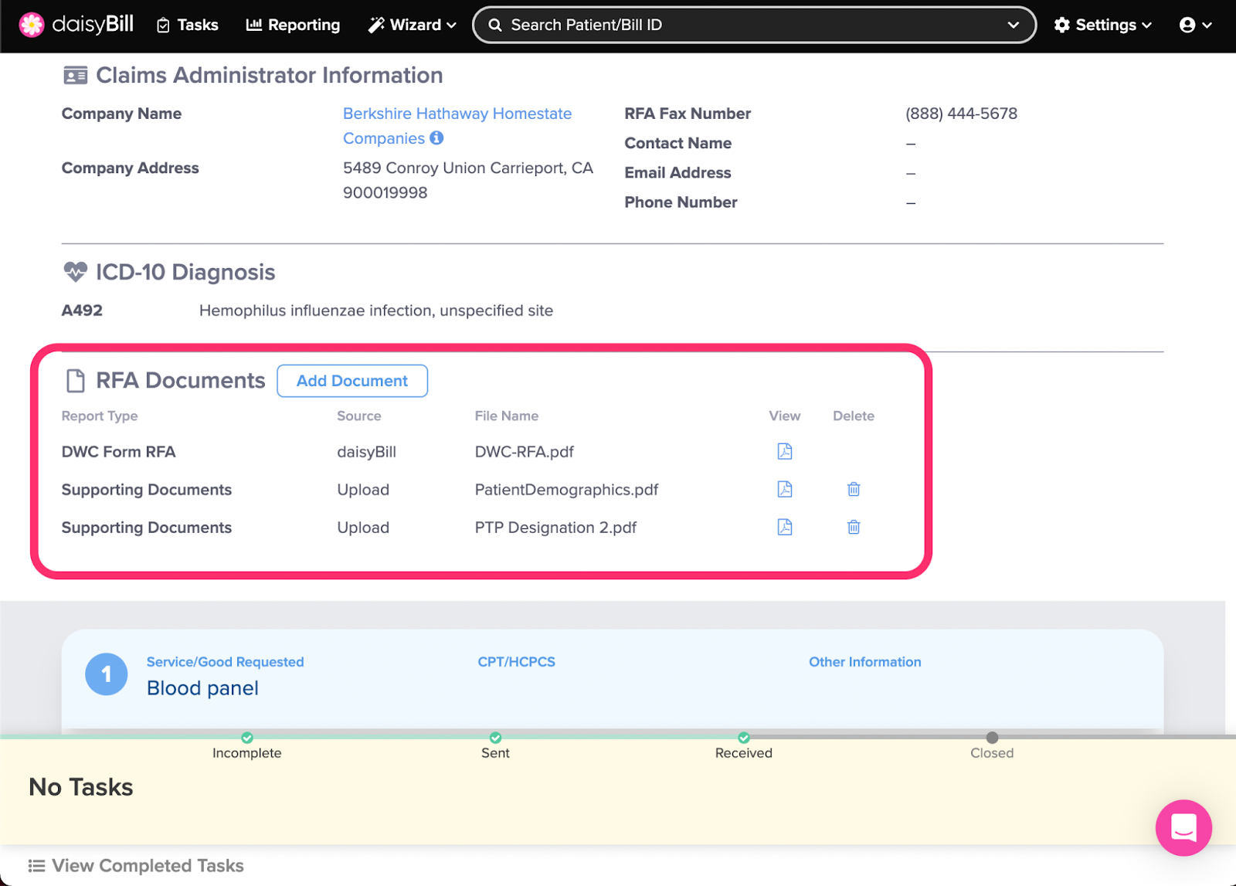Delete the PatientDemographics.pdf document
The height and width of the screenshot is (886, 1236).
tap(854, 490)
